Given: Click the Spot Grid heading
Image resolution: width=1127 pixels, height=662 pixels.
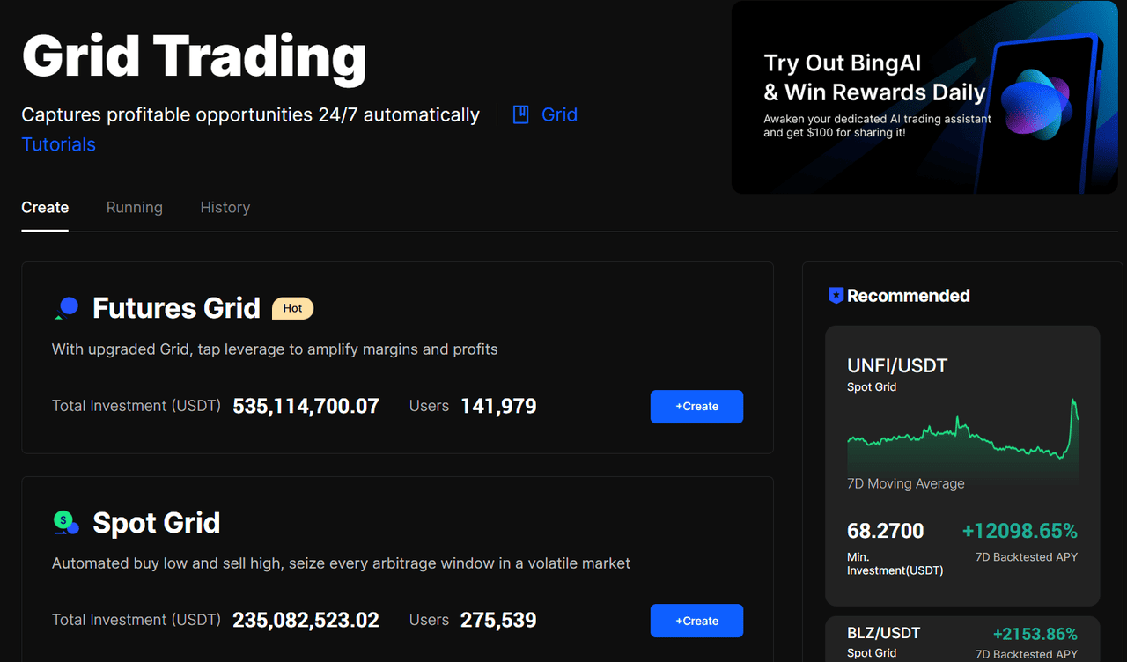Looking at the screenshot, I should (156, 523).
